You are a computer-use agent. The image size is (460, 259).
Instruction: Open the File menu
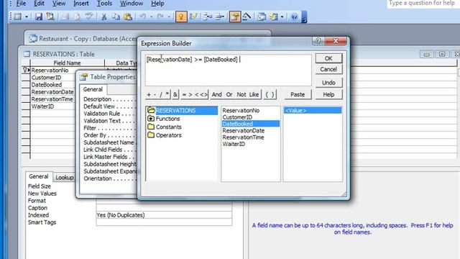pyautogui.click(x=21, y=4)
